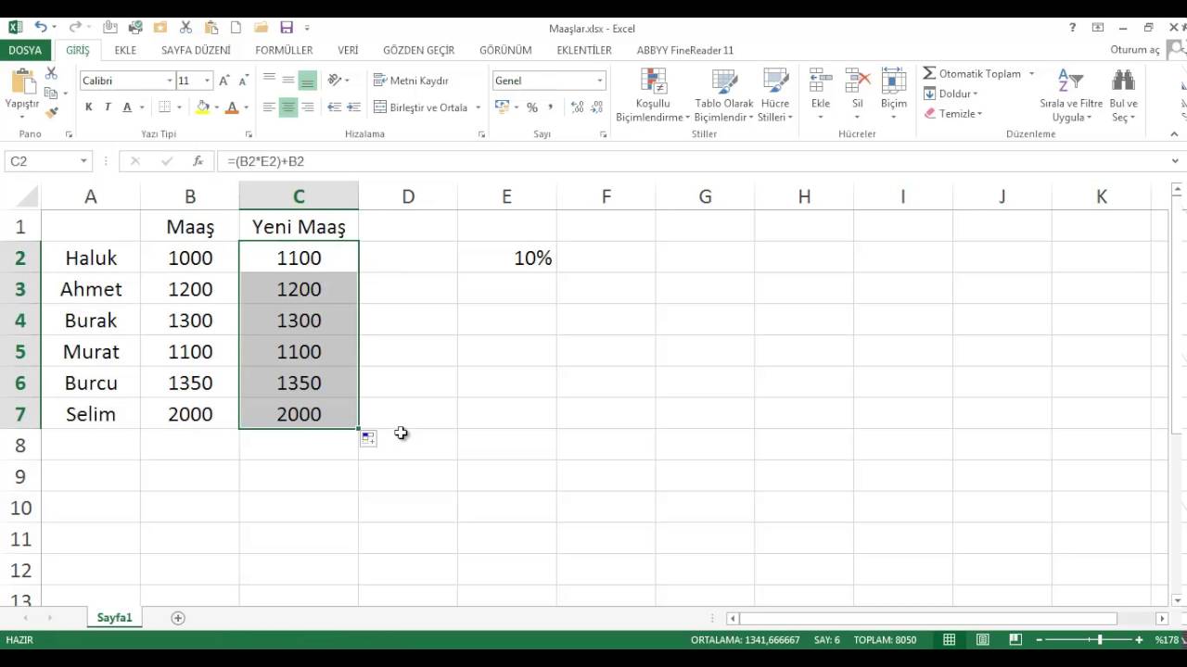Increase font size with large A icon

pyautogui.click(x=223, y=81)
